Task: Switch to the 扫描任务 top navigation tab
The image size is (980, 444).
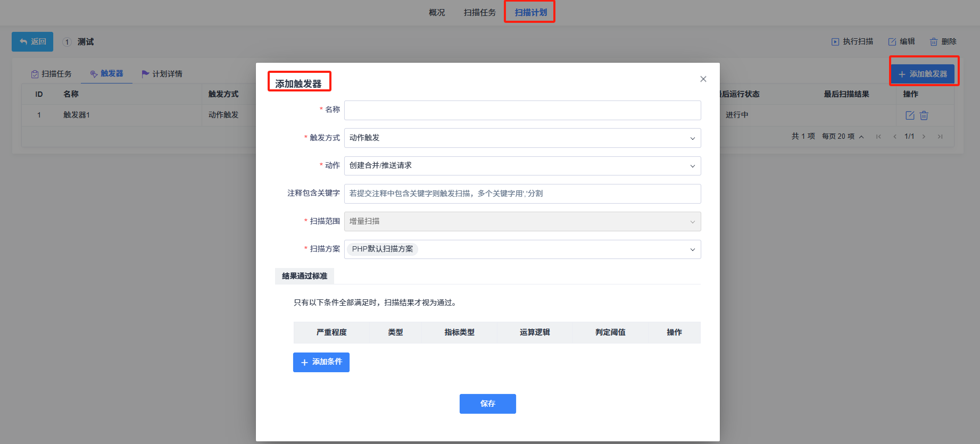Action: tap(479, 12)
